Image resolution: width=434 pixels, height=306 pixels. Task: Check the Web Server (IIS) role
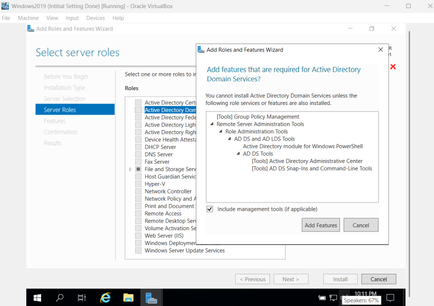click(139, 235)
